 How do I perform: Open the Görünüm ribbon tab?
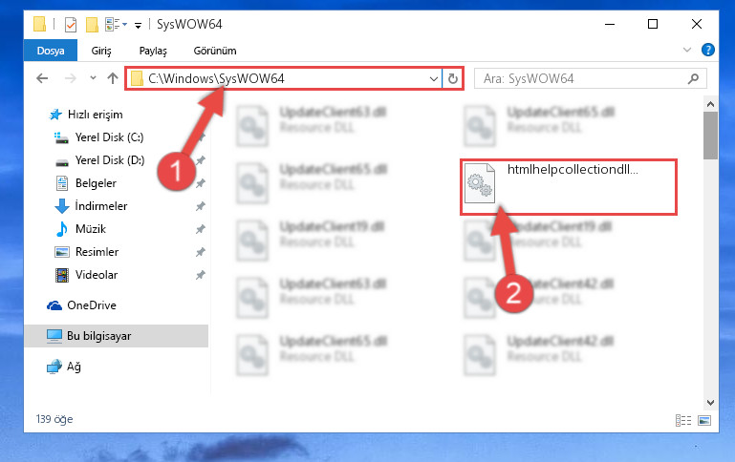click(x=215, y=51)
